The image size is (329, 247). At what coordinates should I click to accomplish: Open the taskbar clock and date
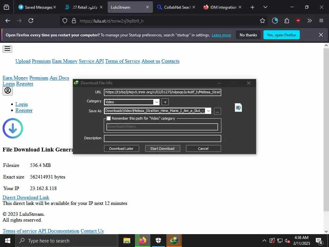click(x=301, y=241)
